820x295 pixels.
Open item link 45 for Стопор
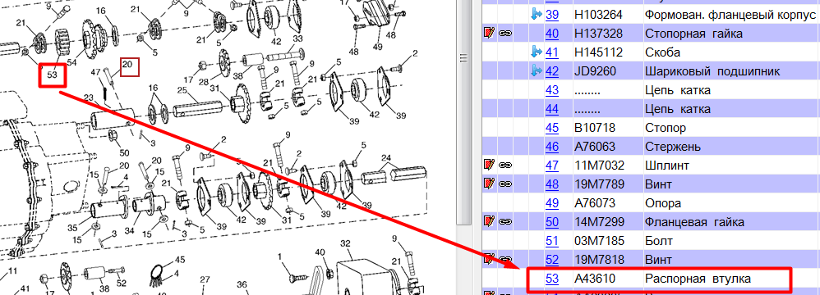click(x=552, y=128)
